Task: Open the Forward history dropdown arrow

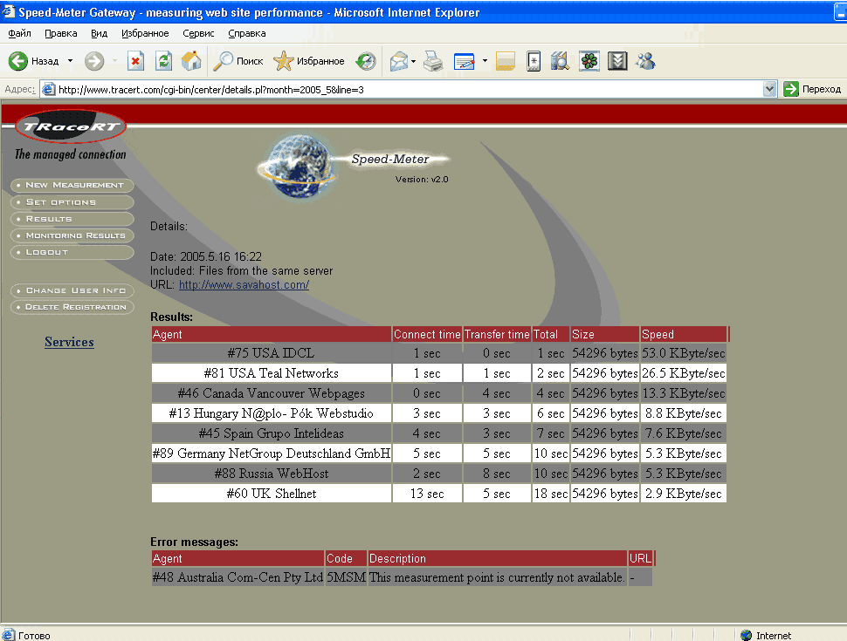Action: click(114, 61)
